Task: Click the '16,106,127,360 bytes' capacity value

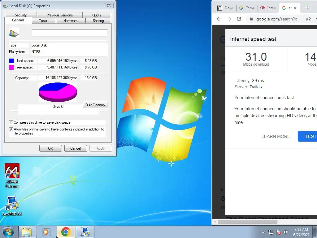Action: pyautogui.click(x=62, y=78)
